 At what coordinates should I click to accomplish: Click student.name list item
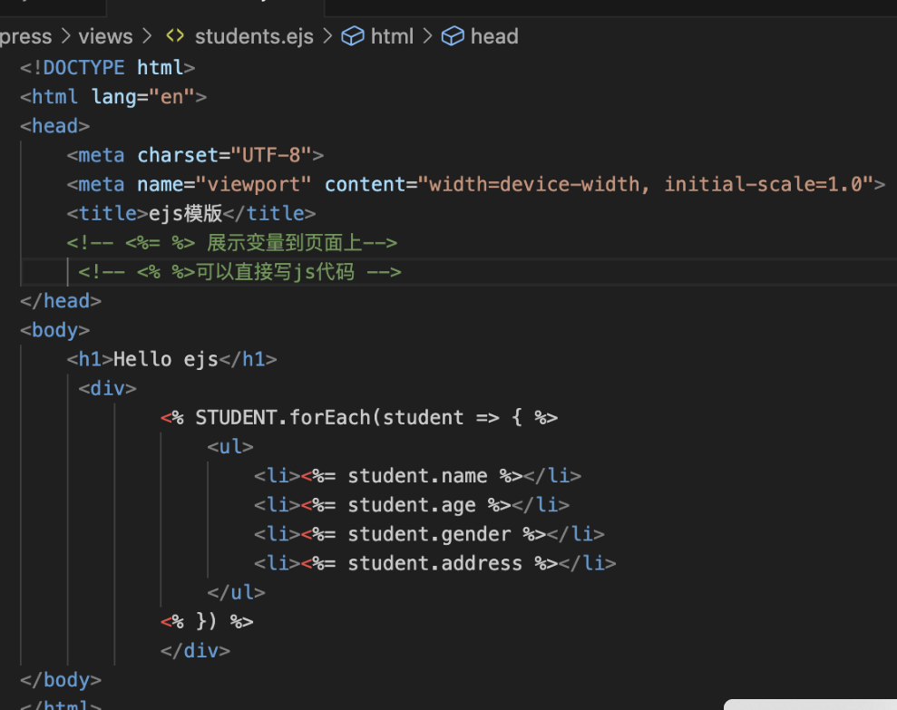[x=417, y=476]
